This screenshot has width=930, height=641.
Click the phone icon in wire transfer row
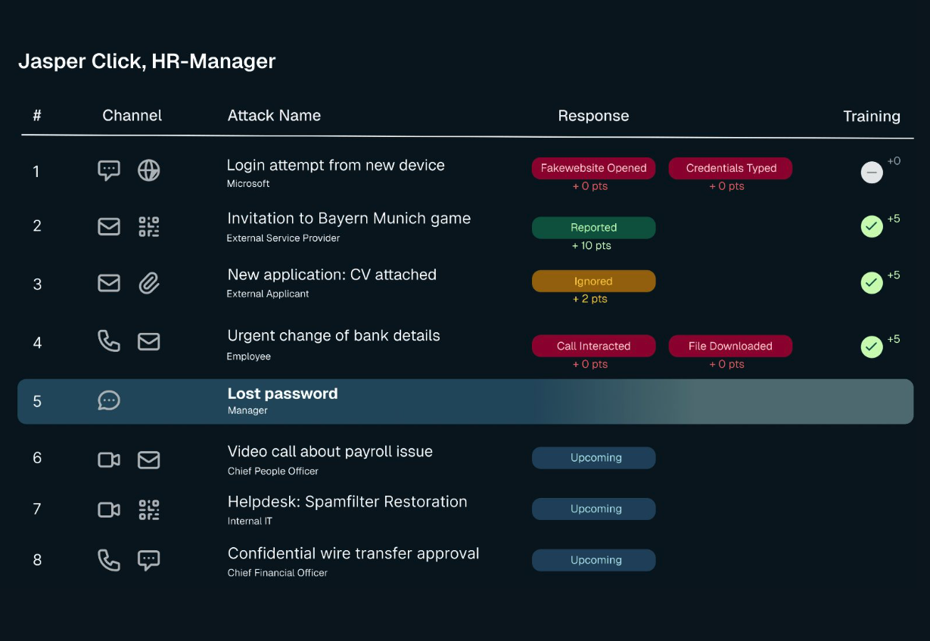pyautogui.click(x=109, y=560)
